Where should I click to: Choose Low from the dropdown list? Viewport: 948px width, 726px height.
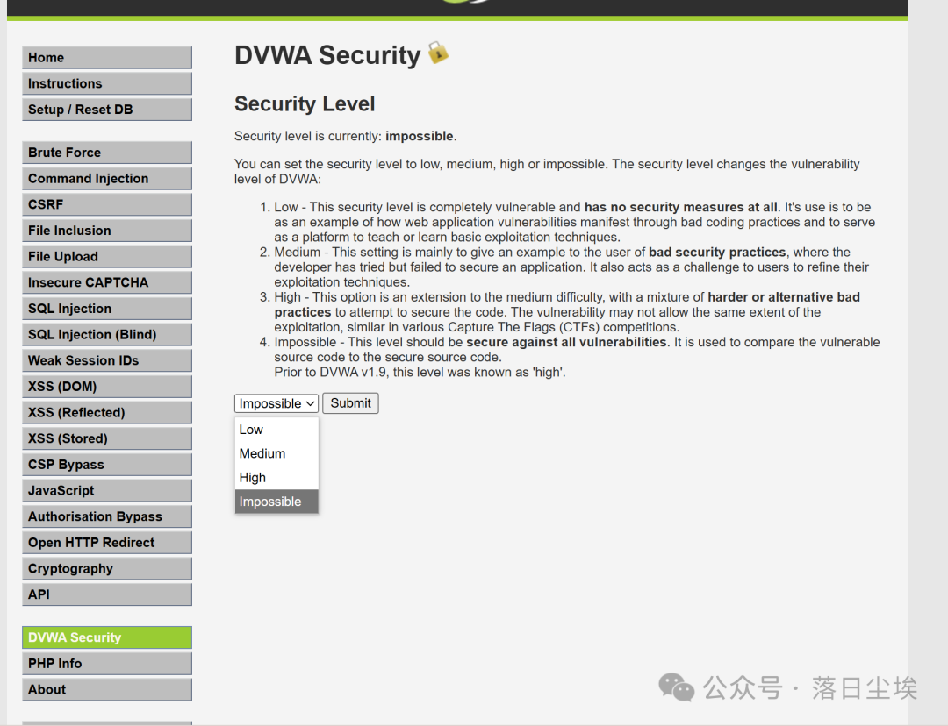(x=276, y=430)
